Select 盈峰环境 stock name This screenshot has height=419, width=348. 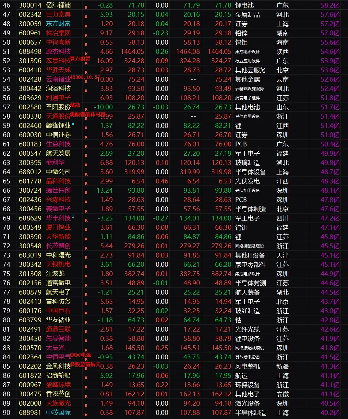click(58, 385)
